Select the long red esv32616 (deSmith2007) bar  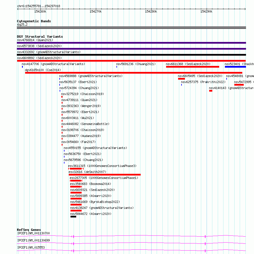point(105,175)
